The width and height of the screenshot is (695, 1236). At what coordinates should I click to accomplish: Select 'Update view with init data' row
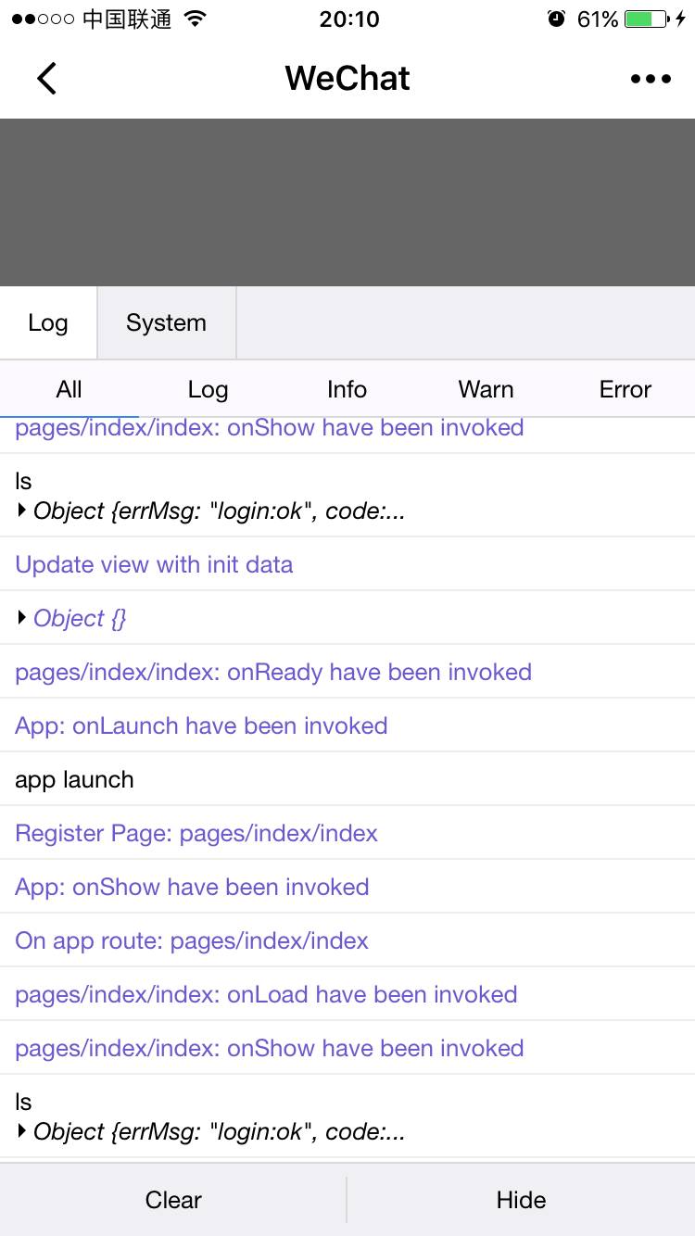(x=347, y=564)
